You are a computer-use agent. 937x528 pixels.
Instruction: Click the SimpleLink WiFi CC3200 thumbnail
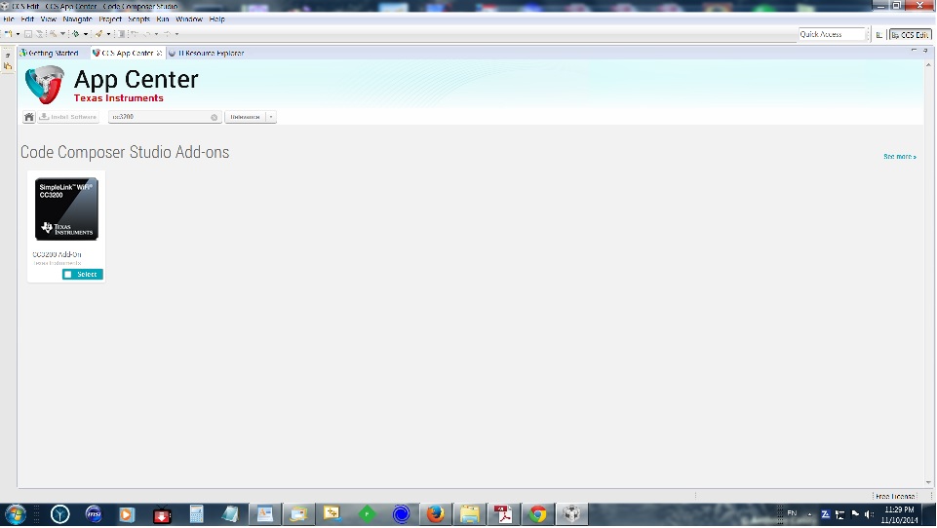click(x=66, y=209)
